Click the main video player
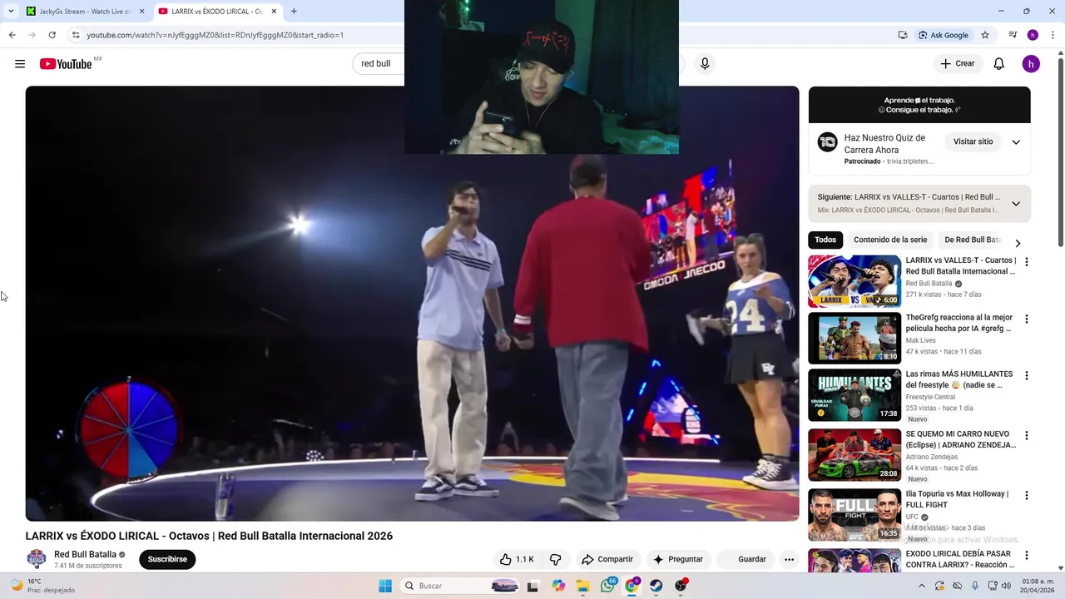The width and height of the screenshot is (1065, 599). click(x=412, y=304)
